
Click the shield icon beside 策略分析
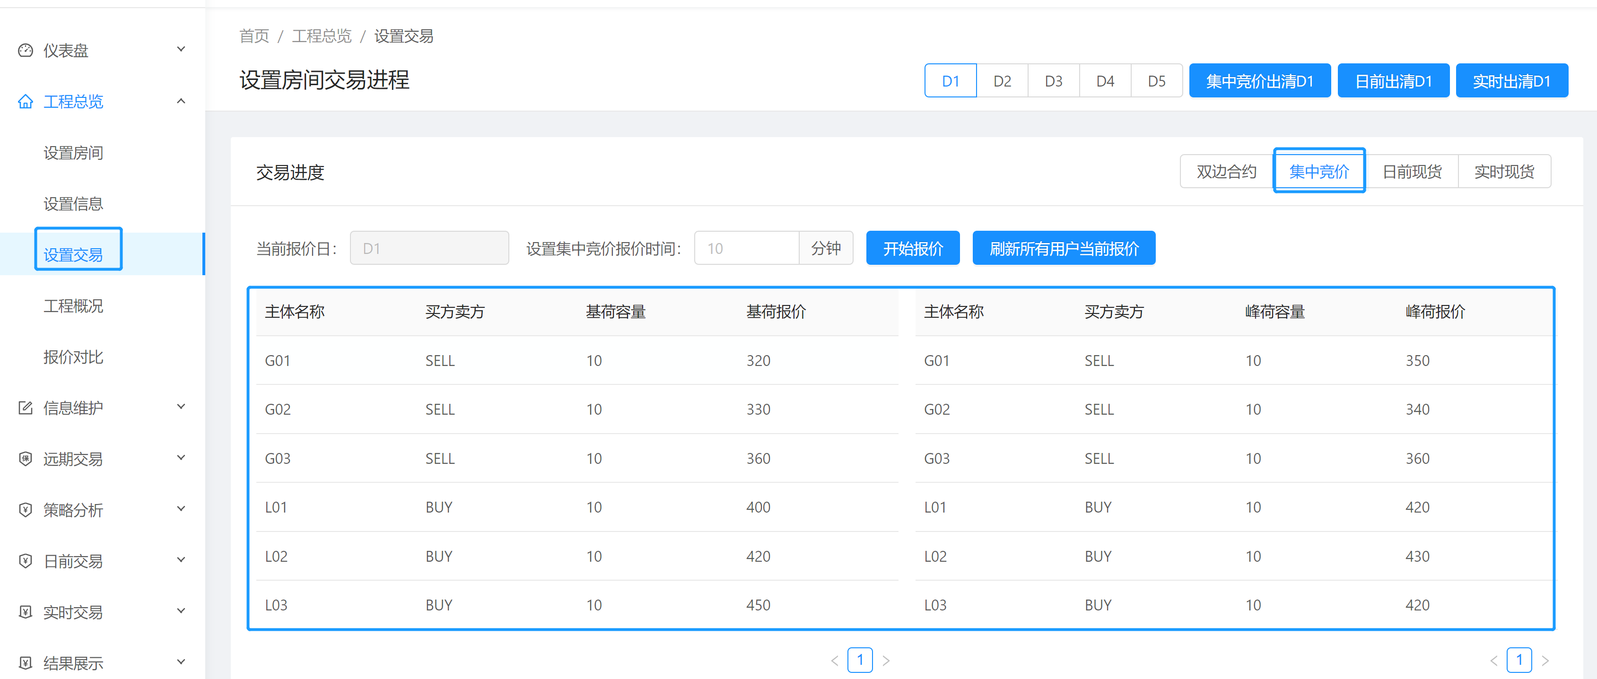pyautogui.click(x=26, y=510)
